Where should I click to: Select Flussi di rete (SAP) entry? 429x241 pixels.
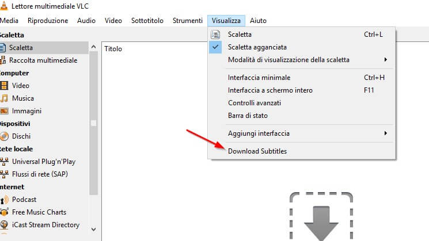tap(44, 174)
